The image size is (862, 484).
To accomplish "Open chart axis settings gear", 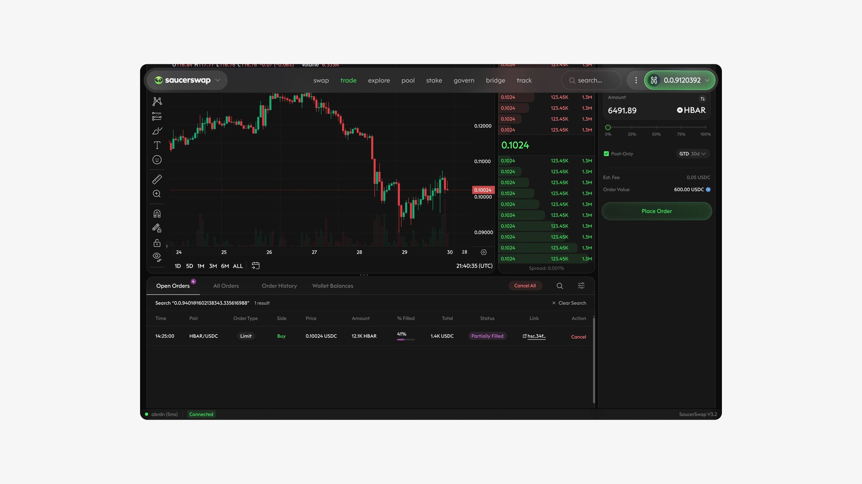I will pyautogui.click(x=484, y=252).
